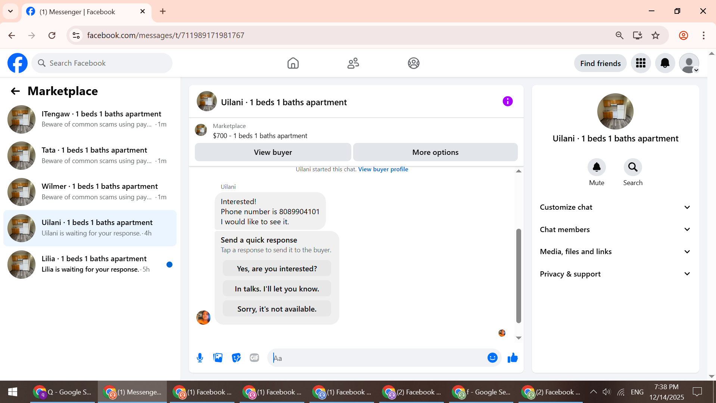Open conversation information purple icon
The image size is (716, 403).
(x=508, y=101)
